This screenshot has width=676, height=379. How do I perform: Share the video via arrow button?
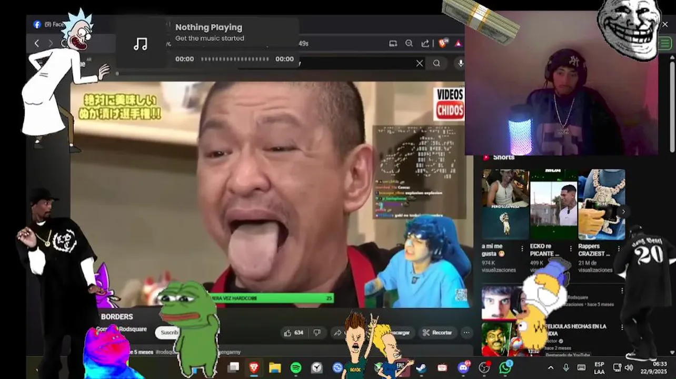[337, 333]
